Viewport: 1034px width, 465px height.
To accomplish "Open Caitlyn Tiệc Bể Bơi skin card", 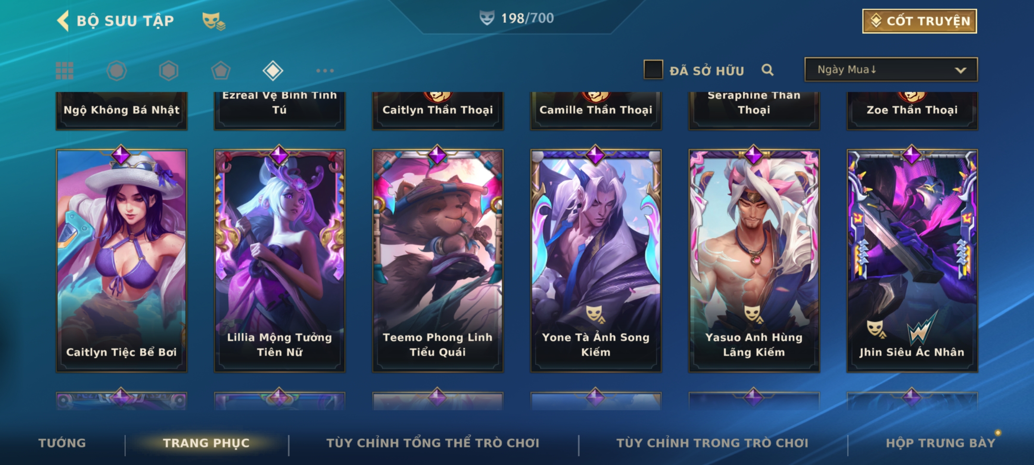I will pos(121,260).
